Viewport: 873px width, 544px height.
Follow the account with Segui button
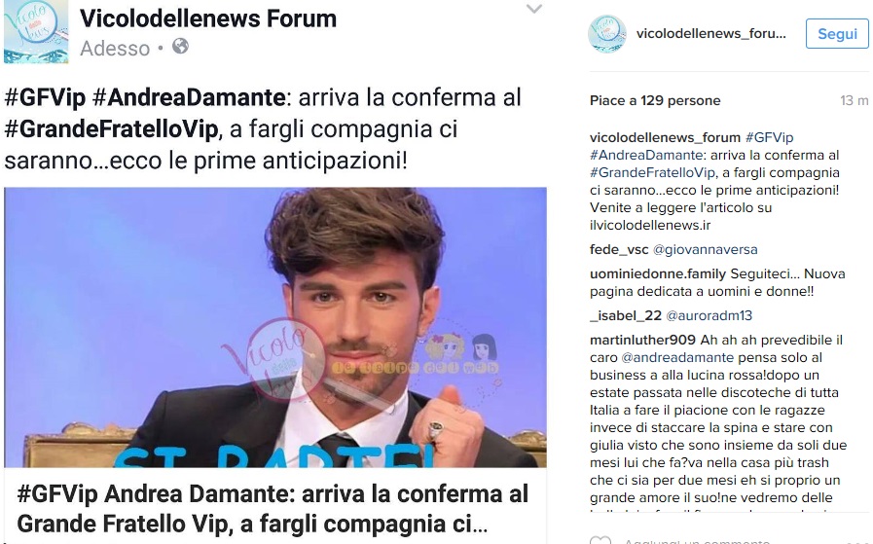[837, 34]
